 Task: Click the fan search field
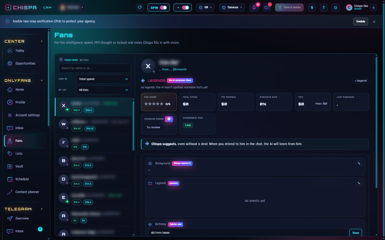95,68
